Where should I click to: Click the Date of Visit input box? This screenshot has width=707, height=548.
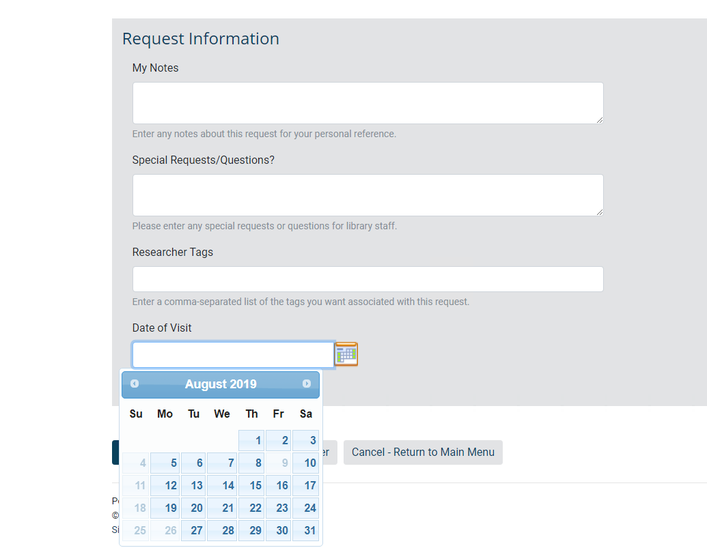coord(232,354)
